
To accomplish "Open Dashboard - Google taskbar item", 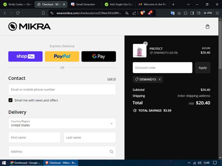I will point(26,163).
